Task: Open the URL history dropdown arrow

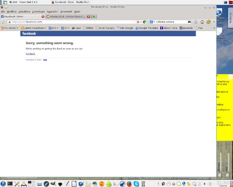Action: [141, 22]
